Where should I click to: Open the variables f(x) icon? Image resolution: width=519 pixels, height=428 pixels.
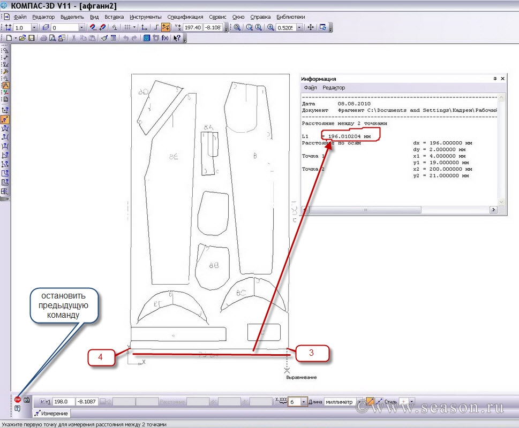[165, 38]
